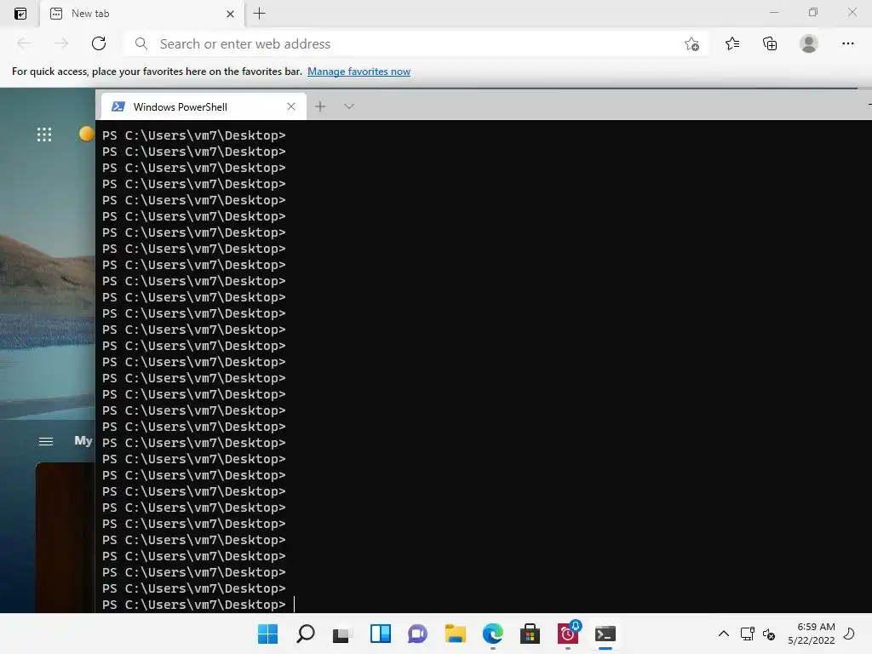Open taskbar Search
The width and height of the screenshot is (872, 654).
[x=306, y=634]
